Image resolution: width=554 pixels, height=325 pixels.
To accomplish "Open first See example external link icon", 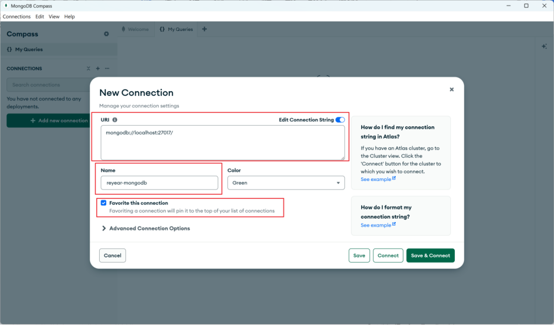I will pos(394,178).
